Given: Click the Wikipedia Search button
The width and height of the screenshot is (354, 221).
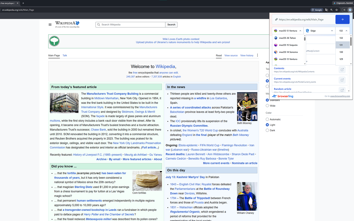Looking at the screenshot, I should 171,25.
